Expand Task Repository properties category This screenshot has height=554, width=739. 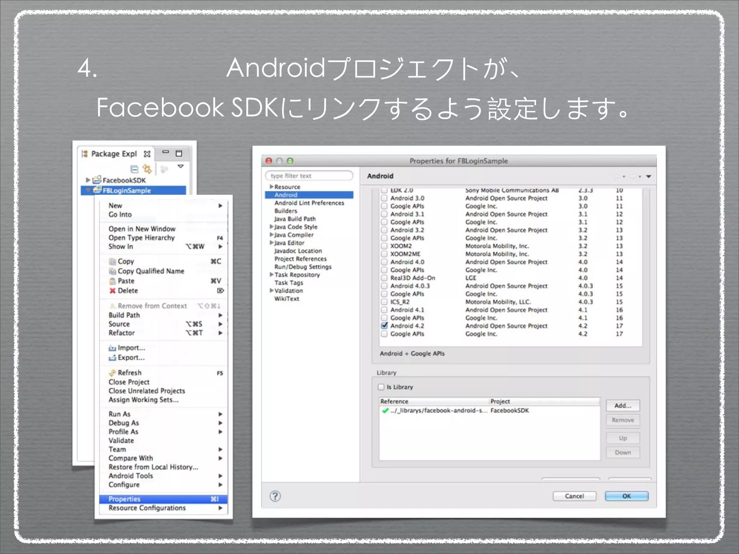pos(271,274)
